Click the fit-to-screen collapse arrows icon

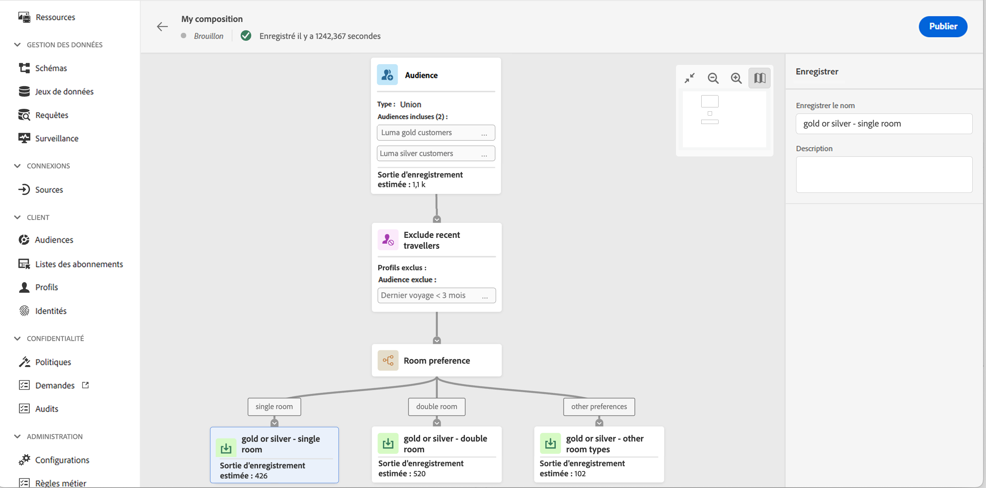click(x=689, y=78)
